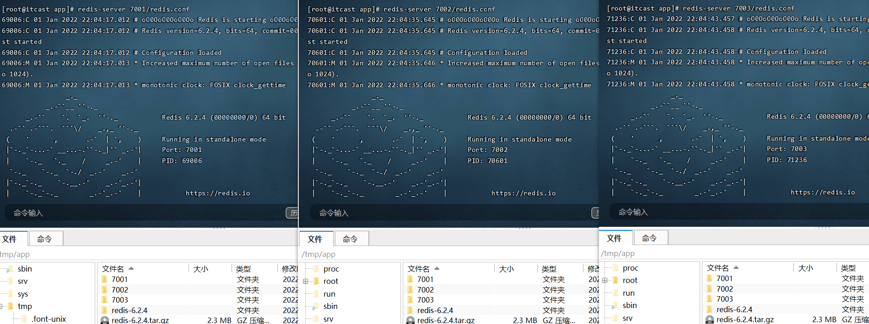
Task: Select the 7003 folder icon in right pane
Action: pyautogui.click(x=709, y=299)
